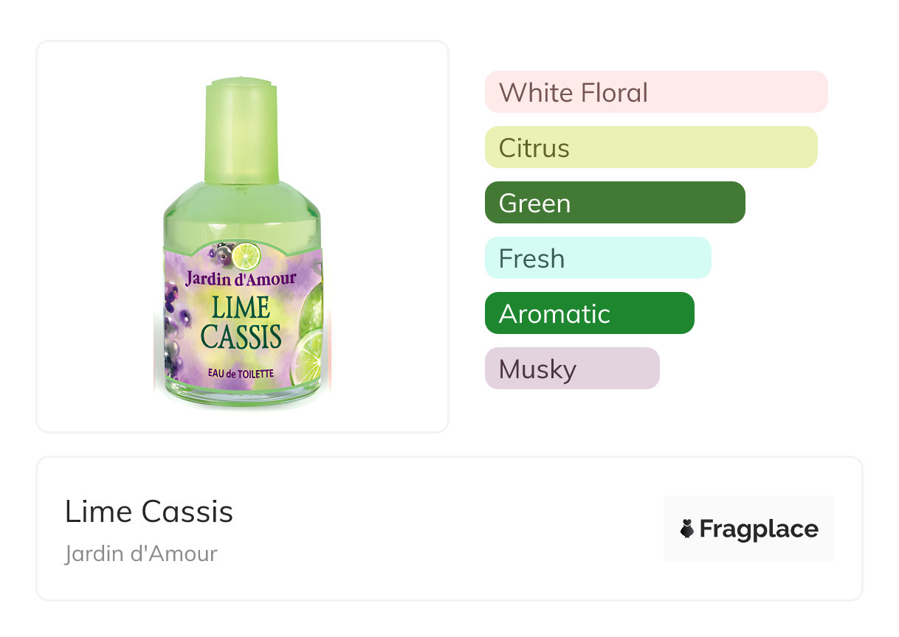Open the Lime Cassis fragrance title
The image size is (899, 637).
pos(149,512)
